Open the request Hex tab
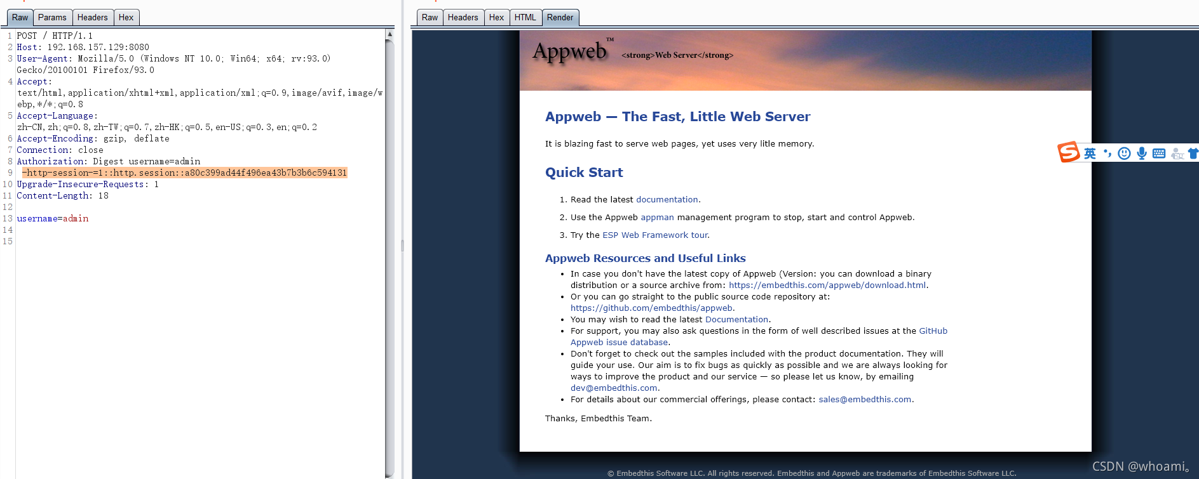1199x479 pixels. tap(126, 17)
